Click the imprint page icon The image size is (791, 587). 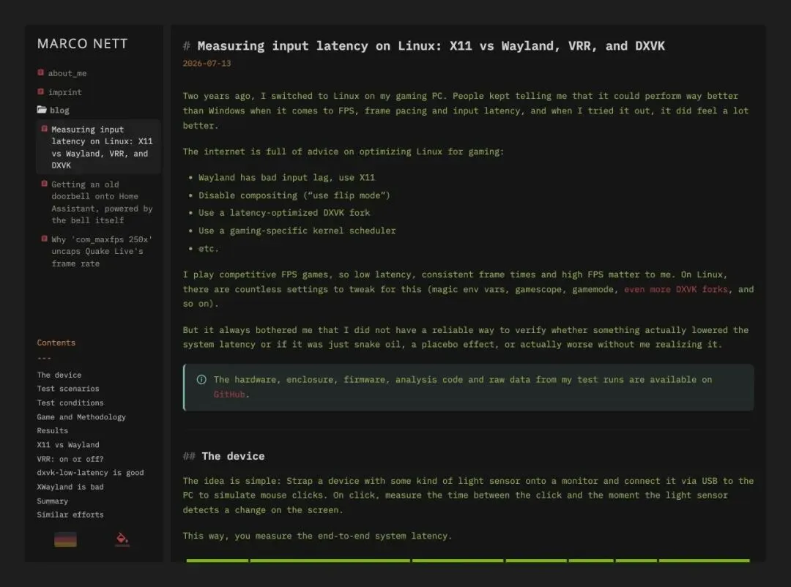pyautogui.click(x=41, y=91)
